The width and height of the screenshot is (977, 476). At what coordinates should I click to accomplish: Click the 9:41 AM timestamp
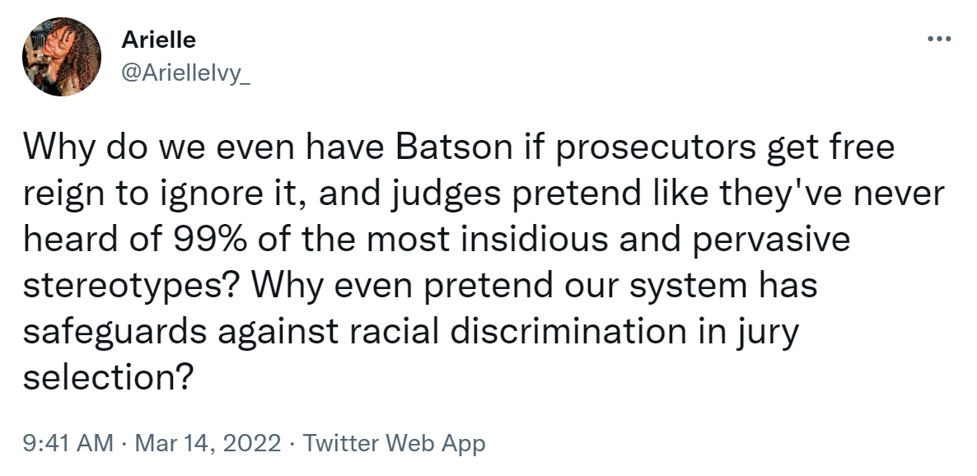click(68, 443)
